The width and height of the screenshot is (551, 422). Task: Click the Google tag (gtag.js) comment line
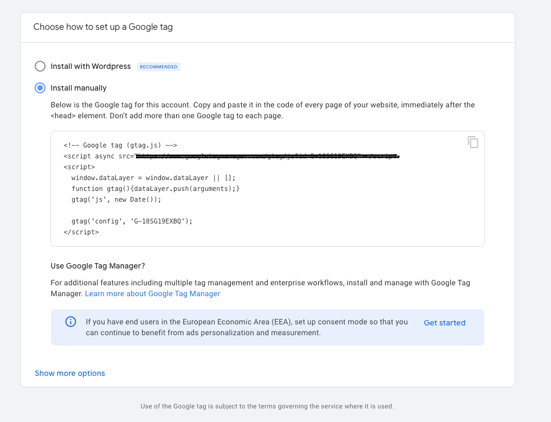[x=120, y=145]
